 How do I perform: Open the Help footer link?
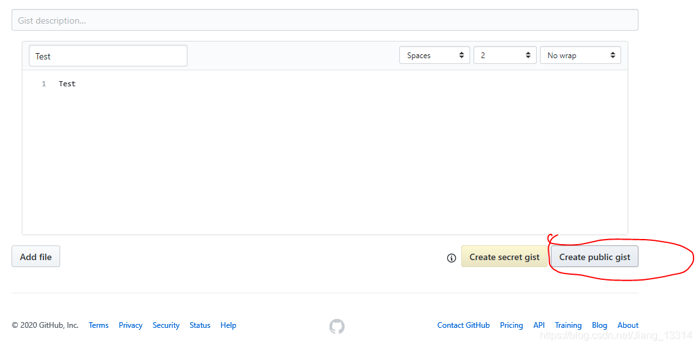click(x=228, y=325)
